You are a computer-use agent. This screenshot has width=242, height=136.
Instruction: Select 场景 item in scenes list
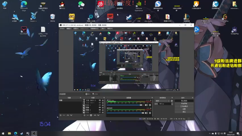coord(70,100)
